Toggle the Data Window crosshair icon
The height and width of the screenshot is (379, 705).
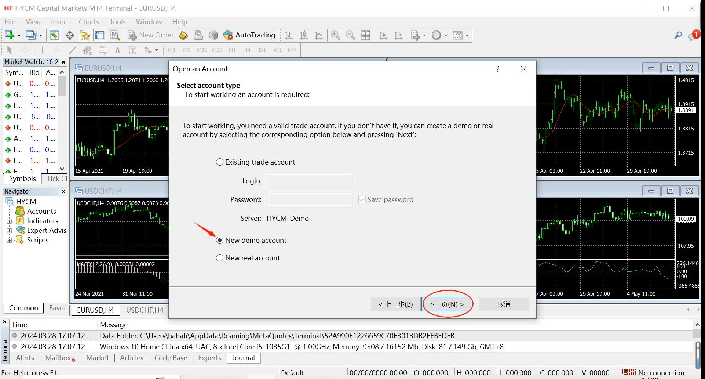[x=70, y=35]
